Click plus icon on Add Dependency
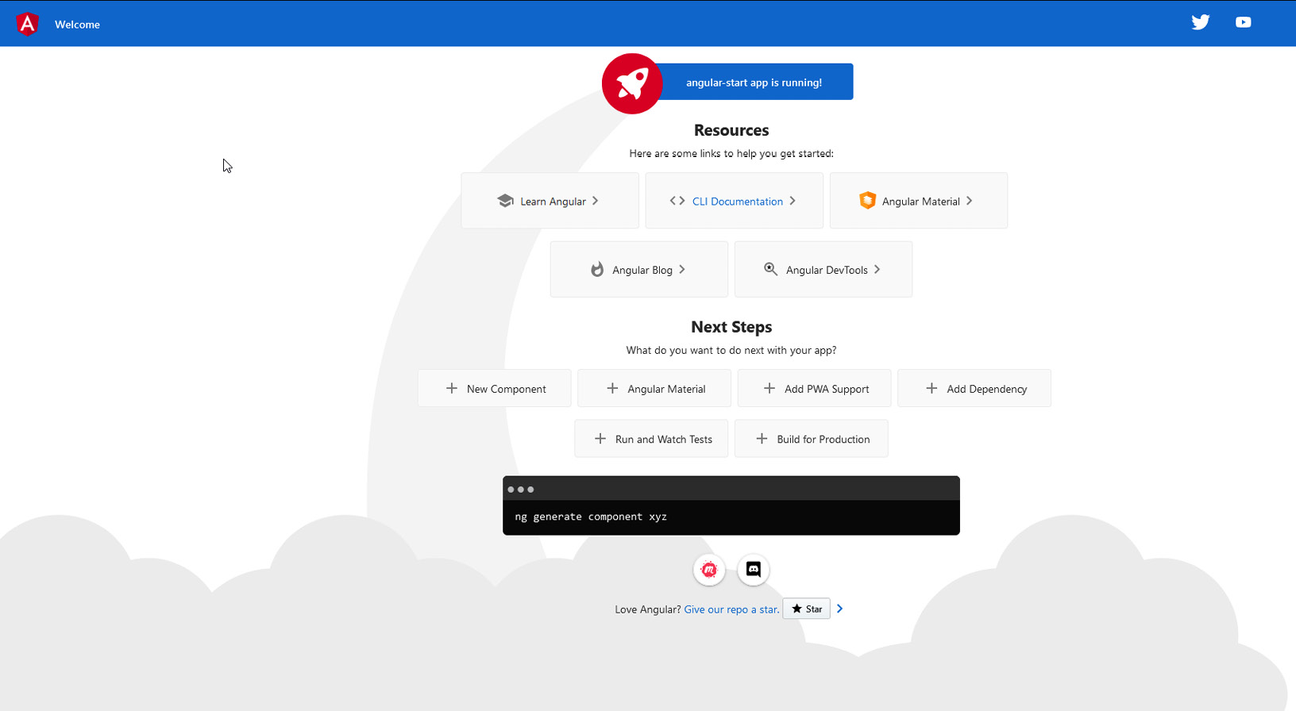 pos(931,388)
